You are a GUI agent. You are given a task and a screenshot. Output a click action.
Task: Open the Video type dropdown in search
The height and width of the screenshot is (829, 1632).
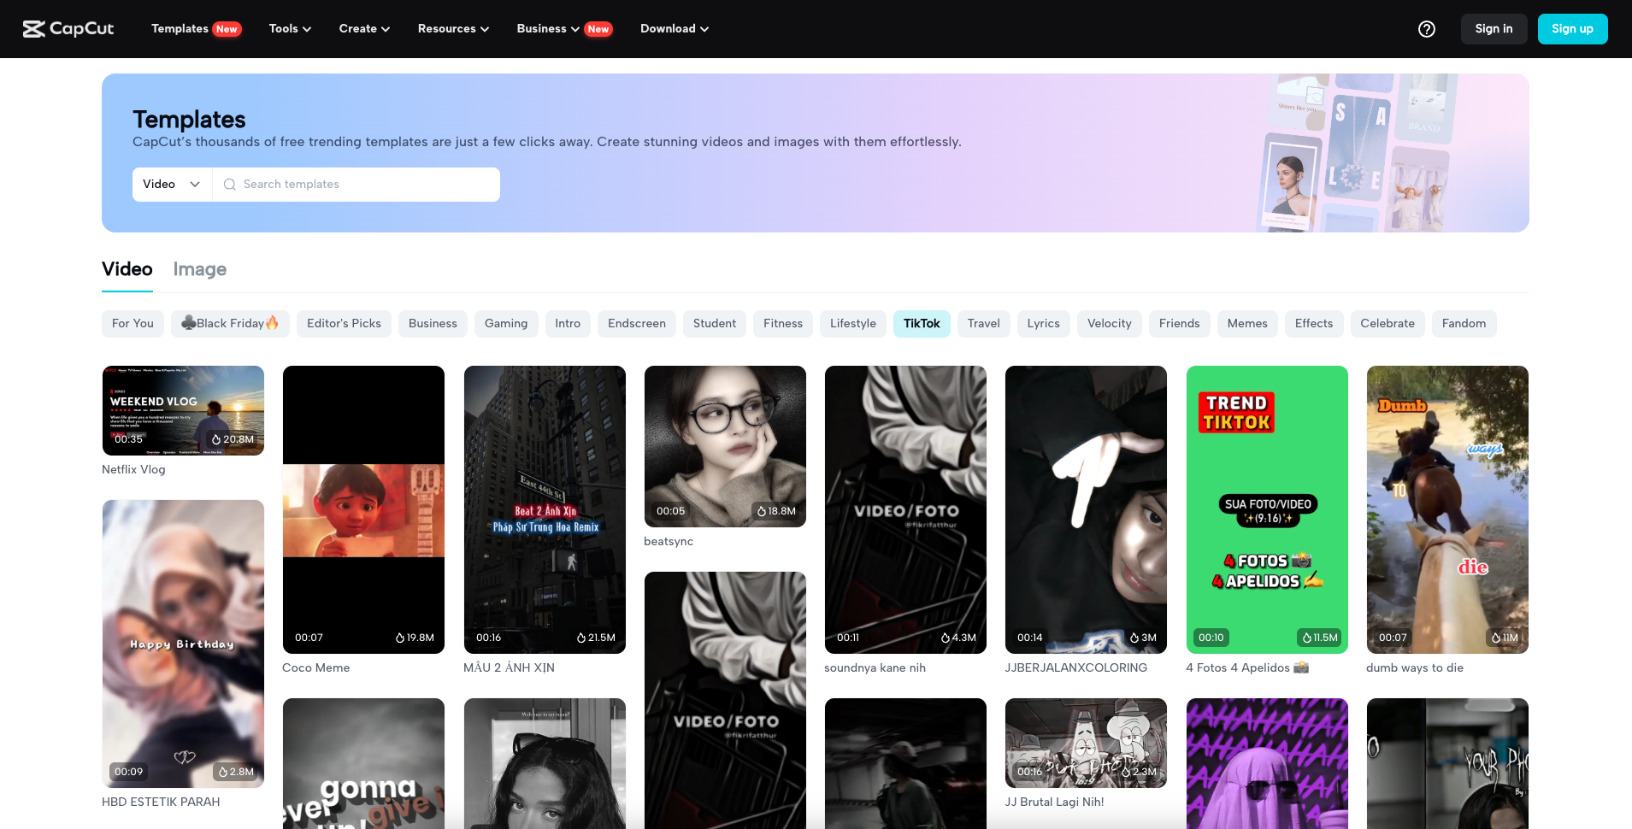pyautogui.click(x=172, y=185)
